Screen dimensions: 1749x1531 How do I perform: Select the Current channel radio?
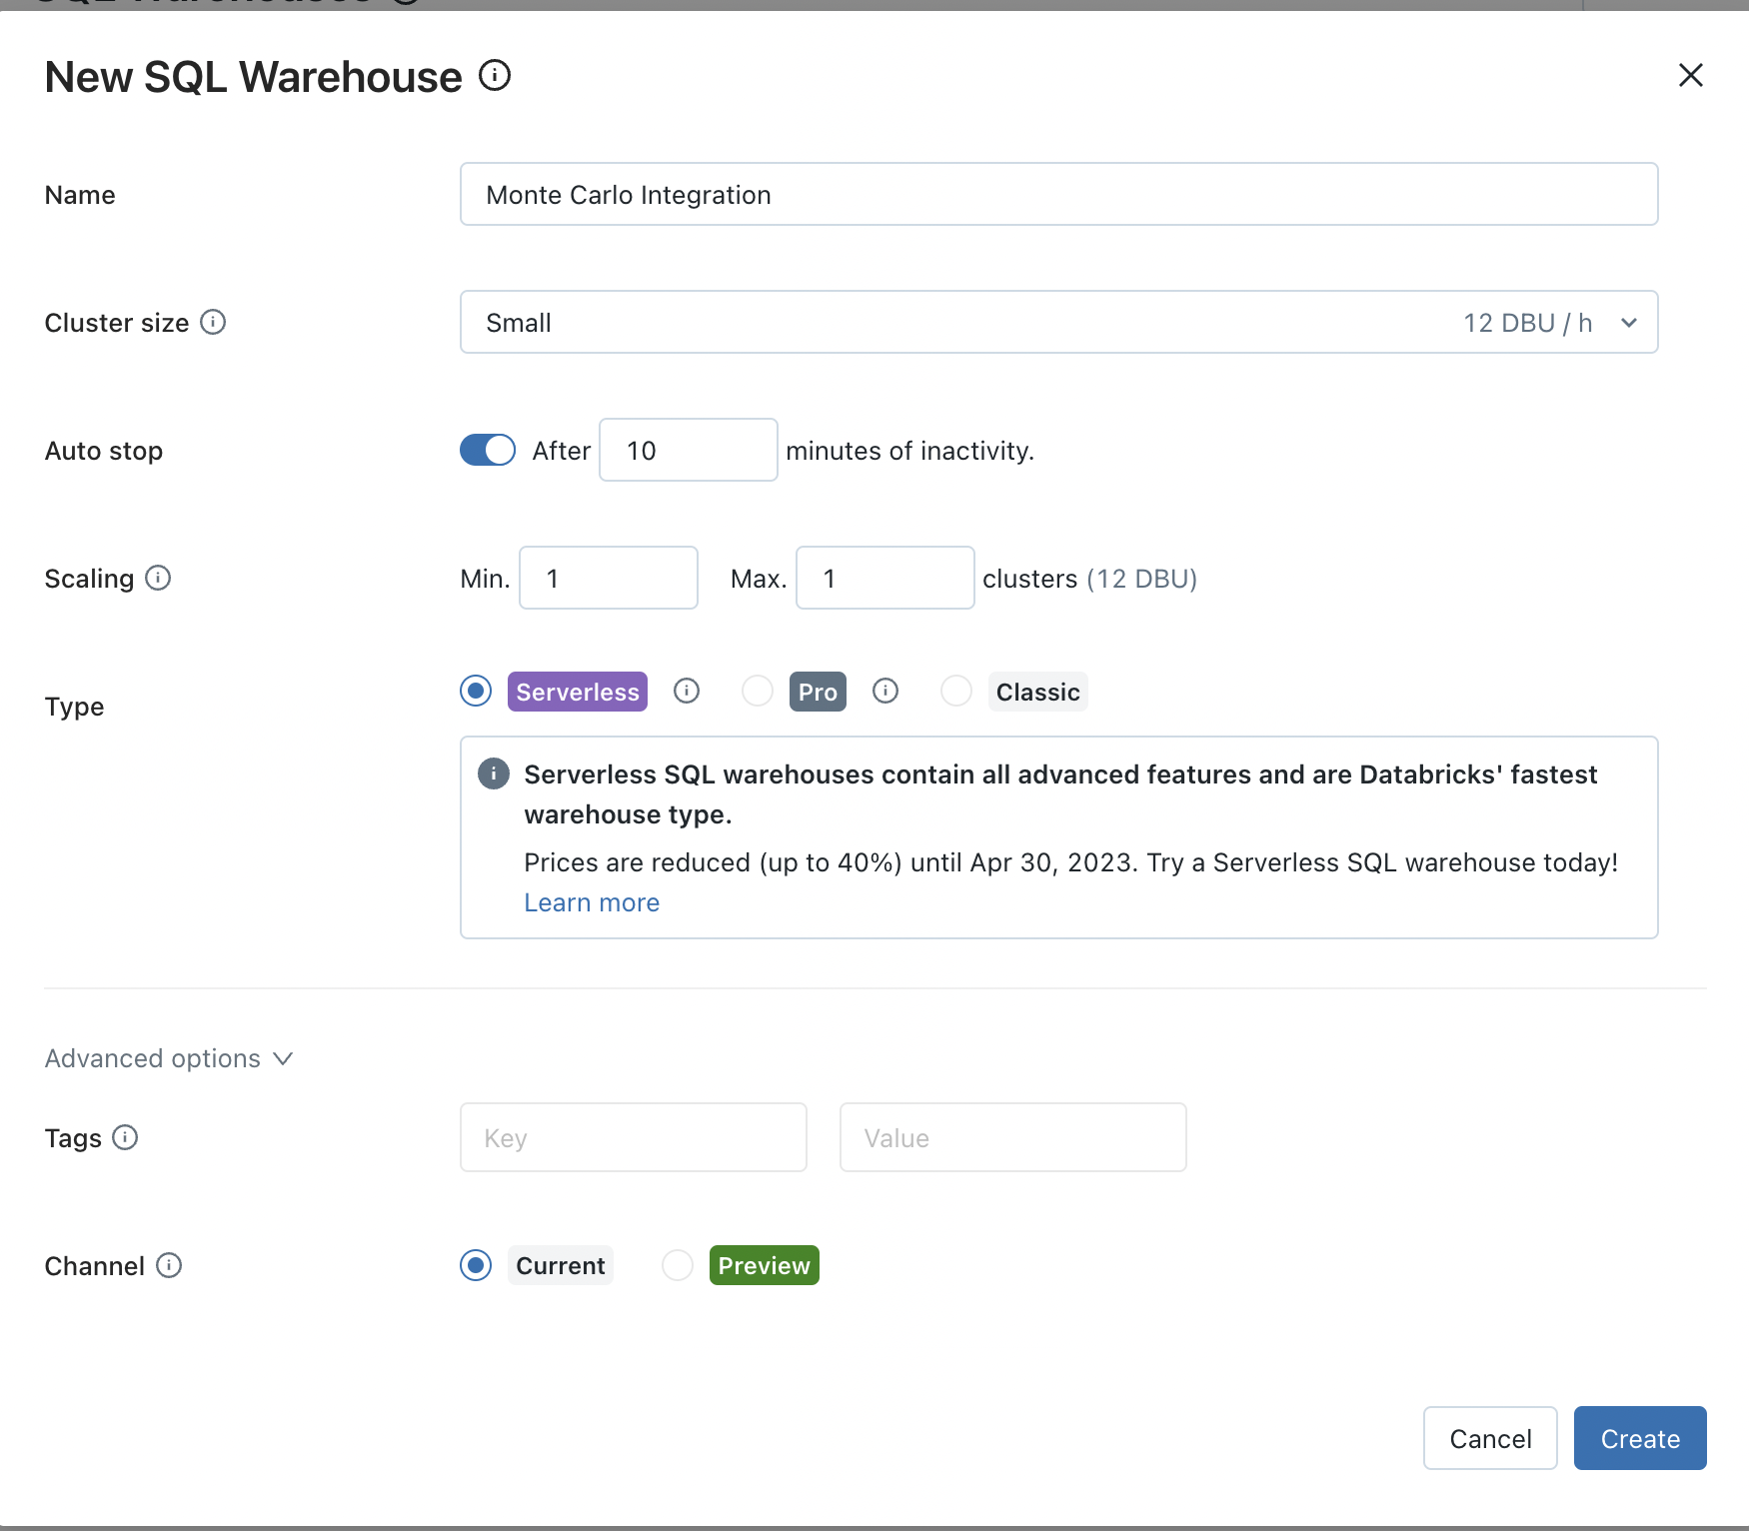click(476, 1265)
